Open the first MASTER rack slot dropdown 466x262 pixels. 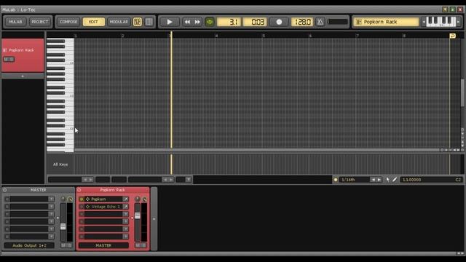point(52,199)
